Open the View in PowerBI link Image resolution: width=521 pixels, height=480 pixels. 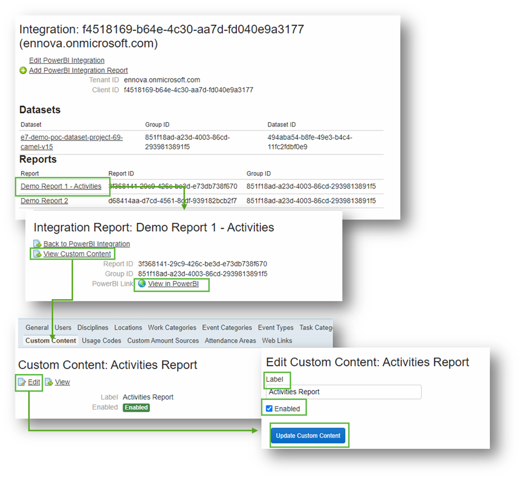(x=173, y=284)
